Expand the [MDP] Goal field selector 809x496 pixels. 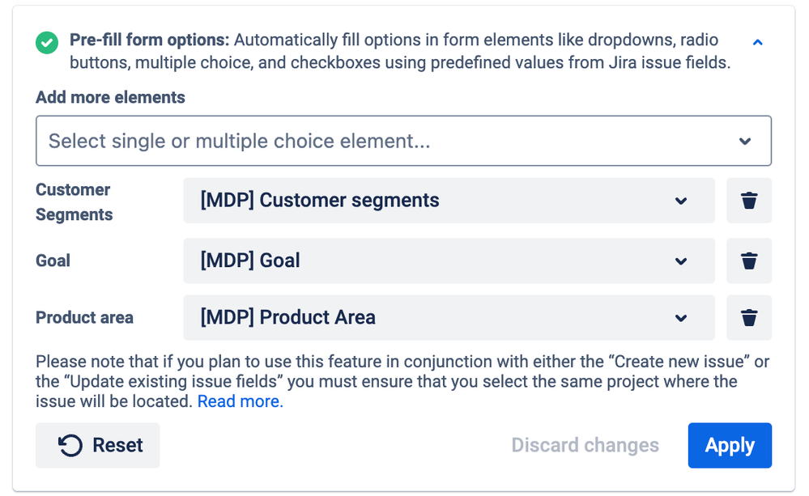437,261
